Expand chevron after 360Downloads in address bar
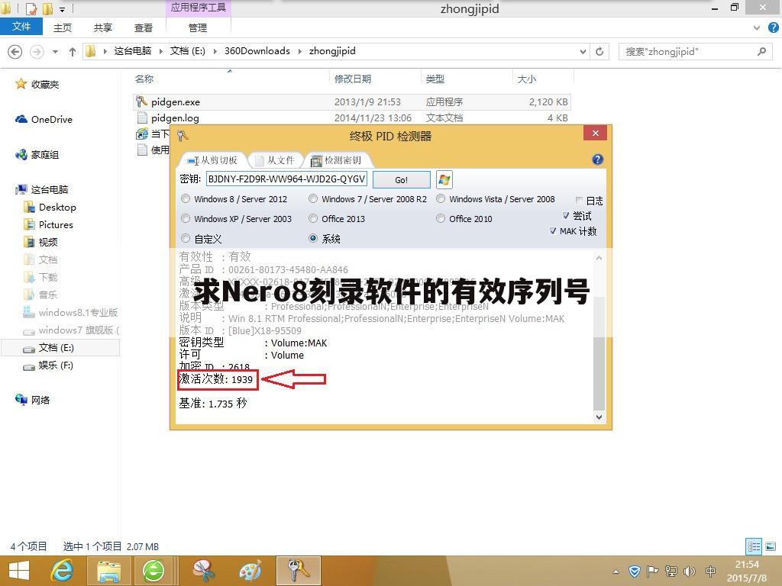782x586 pixels. (299, 51)
